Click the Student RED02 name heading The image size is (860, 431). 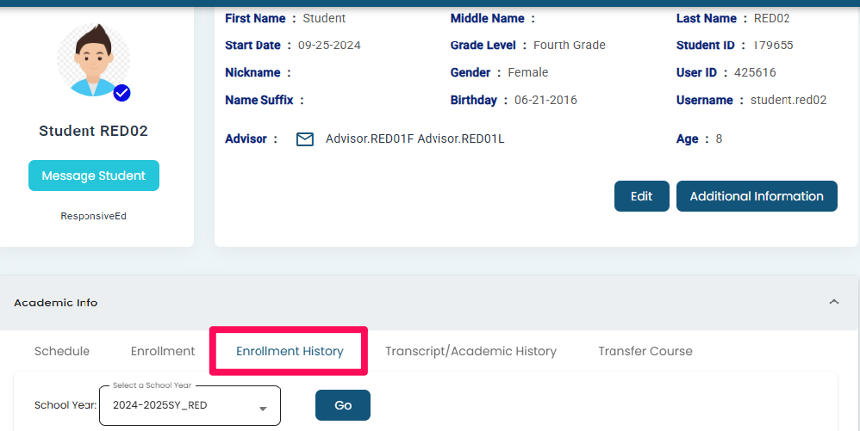[93, 132]
